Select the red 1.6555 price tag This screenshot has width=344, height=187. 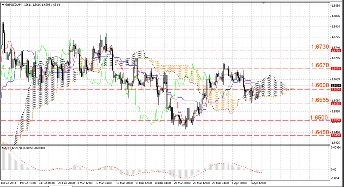point(335,104)
